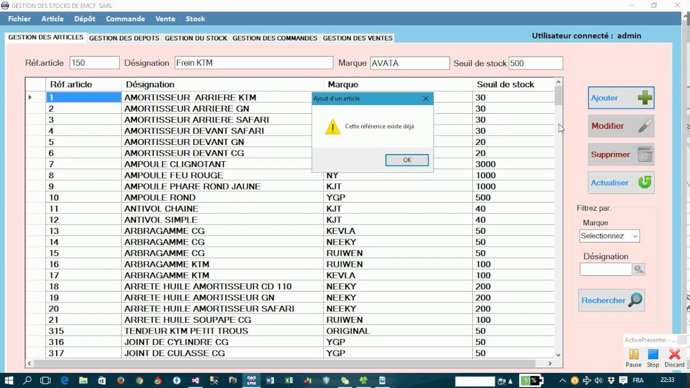Click the horizontal scrollbar left arrow

pos(29,364)
